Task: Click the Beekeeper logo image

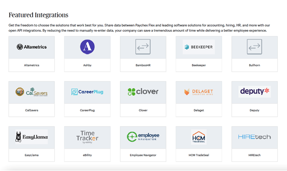Action: pyautogui.click(x=199, y=47)
